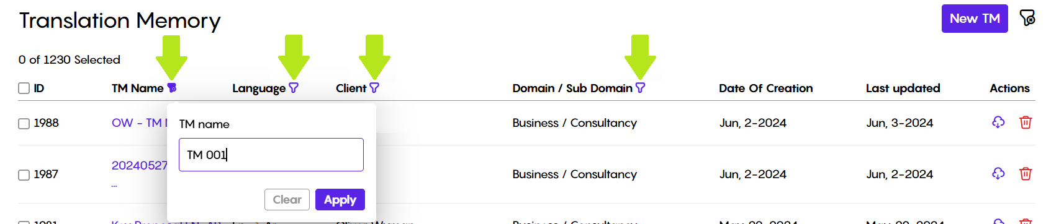
Task: Open the OW - TM link
Action: click(x=139, y=123)
